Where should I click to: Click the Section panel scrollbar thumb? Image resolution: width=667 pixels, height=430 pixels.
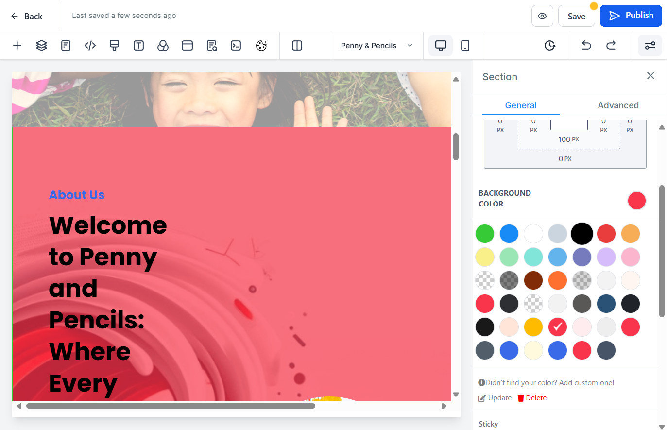coord(662,251)
